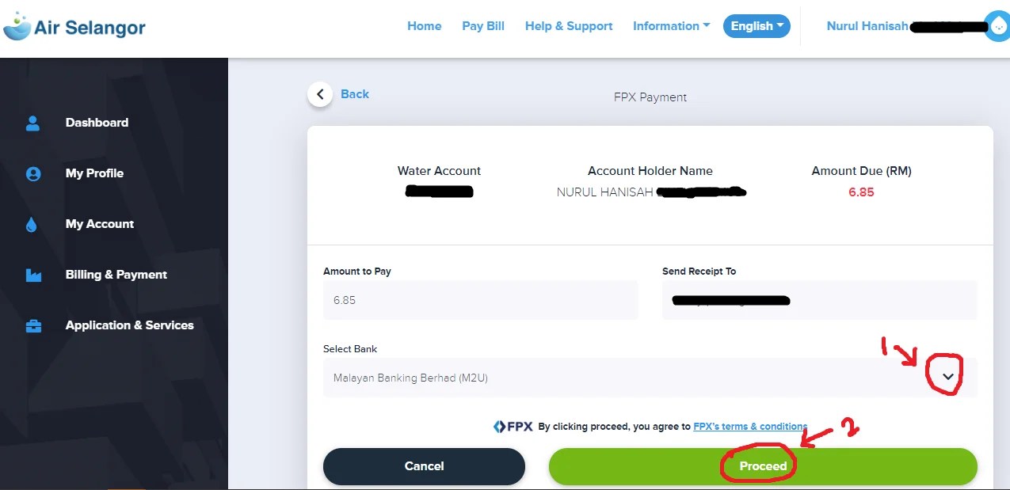Click the Air Selangor logo
1010x490 pixels.
pos(75,25)
